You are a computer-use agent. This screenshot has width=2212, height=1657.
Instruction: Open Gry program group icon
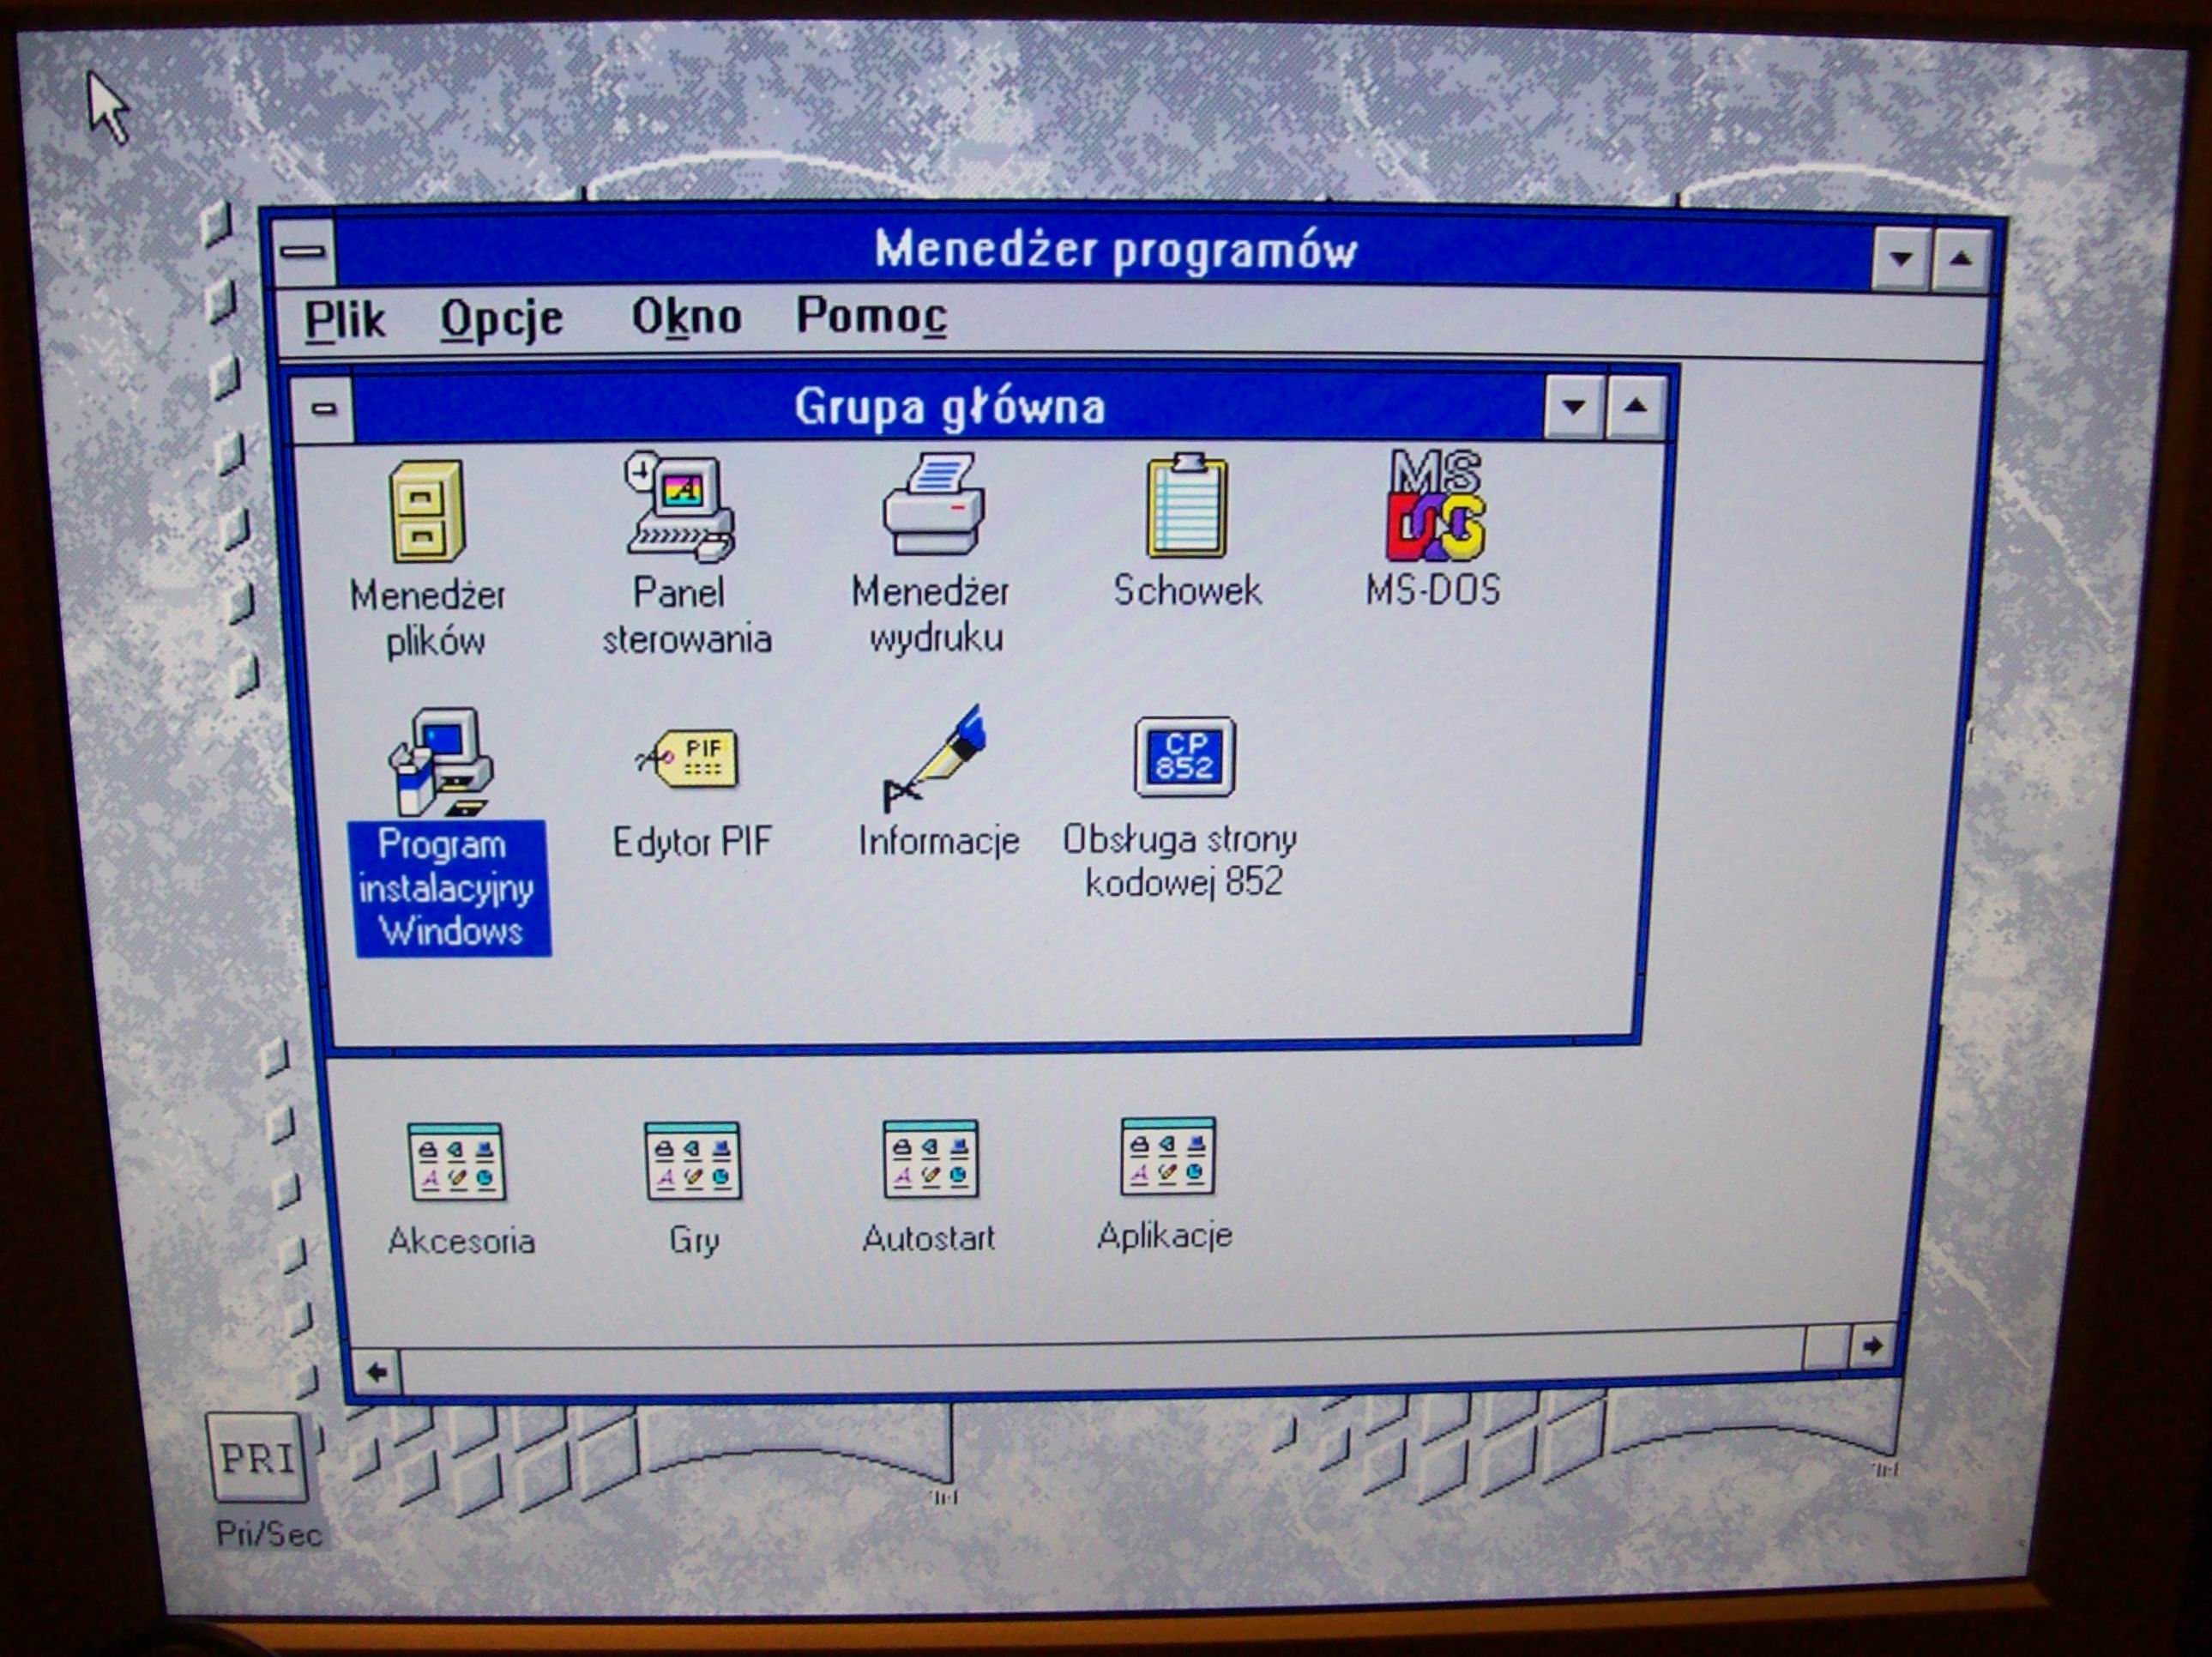[693, 1159]
